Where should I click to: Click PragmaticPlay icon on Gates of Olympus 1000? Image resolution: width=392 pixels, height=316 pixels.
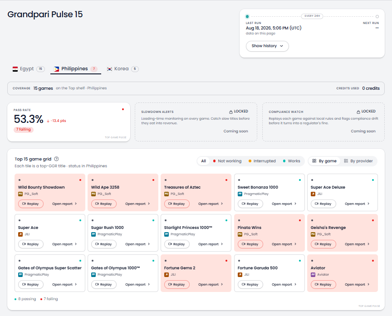coord(93,275)
